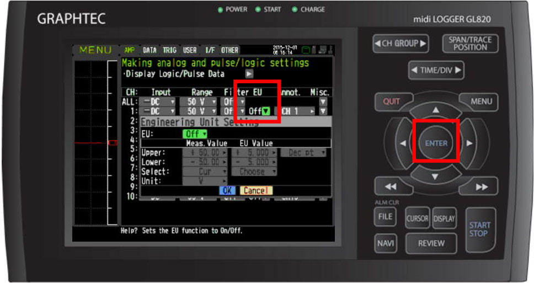Click the MENU screen title label
Image resolution: width=534 pixels, height=283 pixels.
pos(95,50)
